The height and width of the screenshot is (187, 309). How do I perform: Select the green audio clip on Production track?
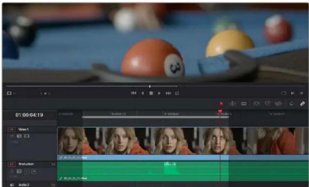183,171
